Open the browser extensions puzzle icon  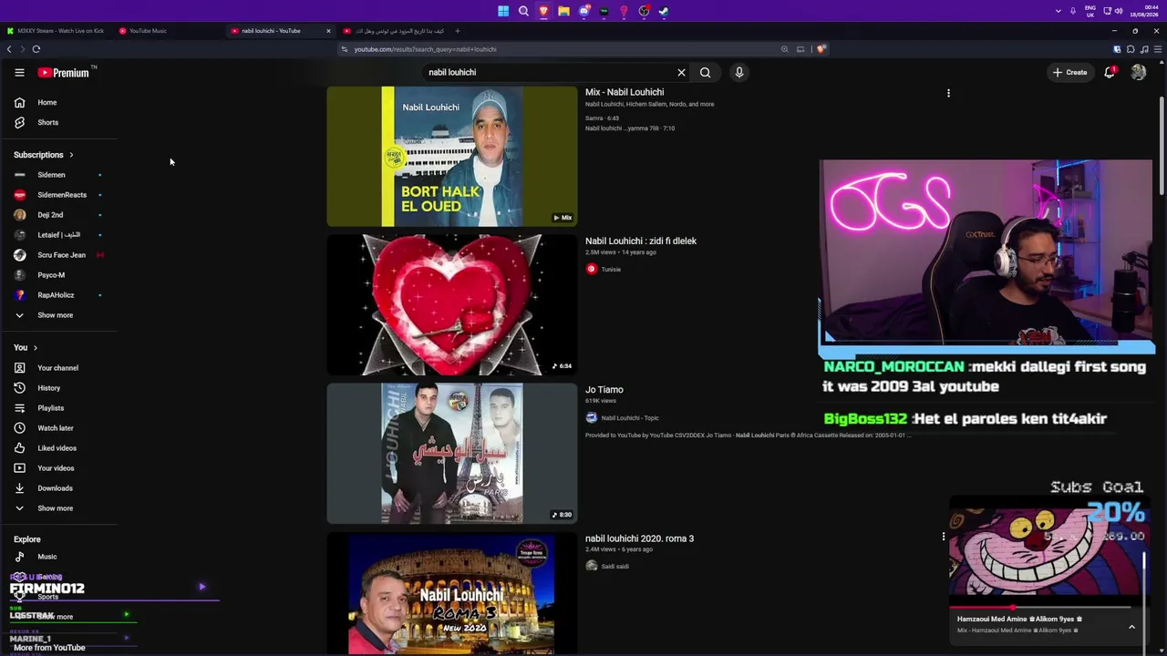pos(1131,49)
